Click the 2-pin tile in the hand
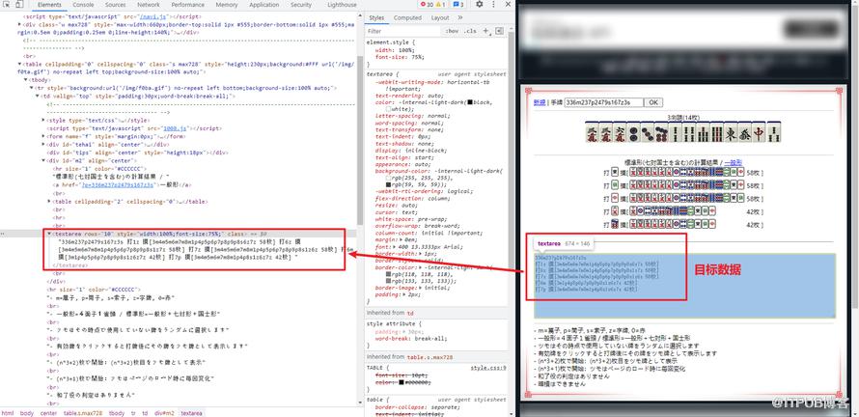This screenshot has width=859, height=417. click(632, 132)
